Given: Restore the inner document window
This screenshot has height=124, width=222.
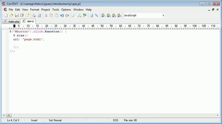Looking at the screenshot, I should click(x=213, y=10).
